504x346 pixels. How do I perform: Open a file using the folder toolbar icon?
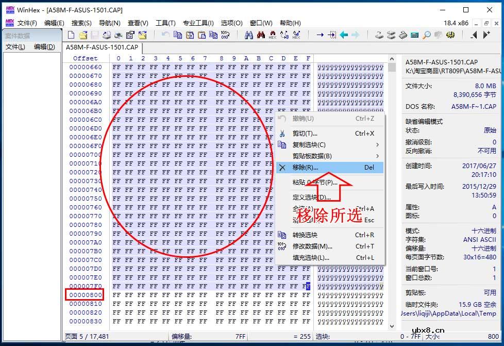point(82,35)
